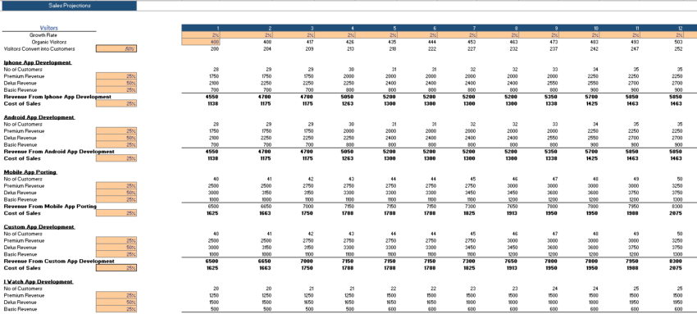697x314 pixels.
Task: Edit Mobile App Porting Delux 50% input
Action: tap(116, 193)
